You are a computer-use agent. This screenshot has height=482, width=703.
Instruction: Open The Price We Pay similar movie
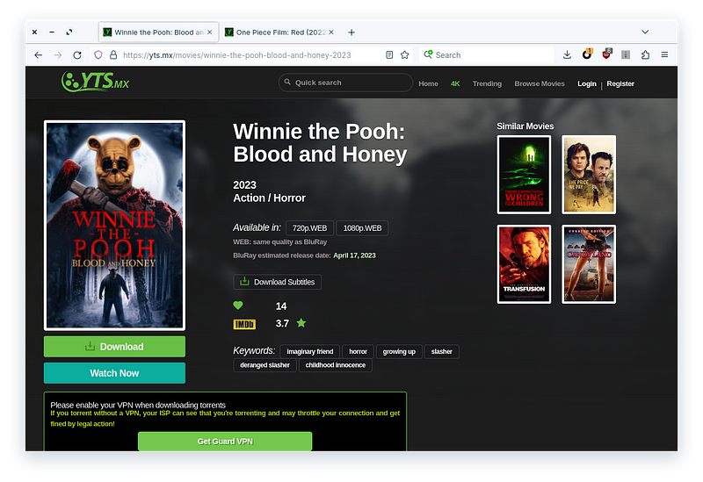point(589,175)
